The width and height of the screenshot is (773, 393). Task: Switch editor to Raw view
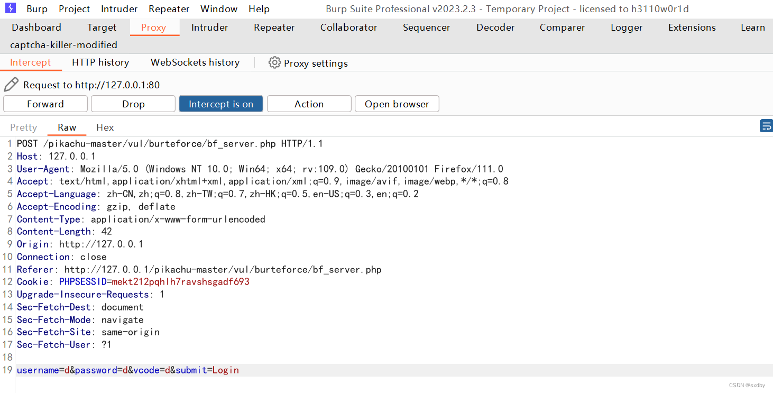click(x=67, y=127)
